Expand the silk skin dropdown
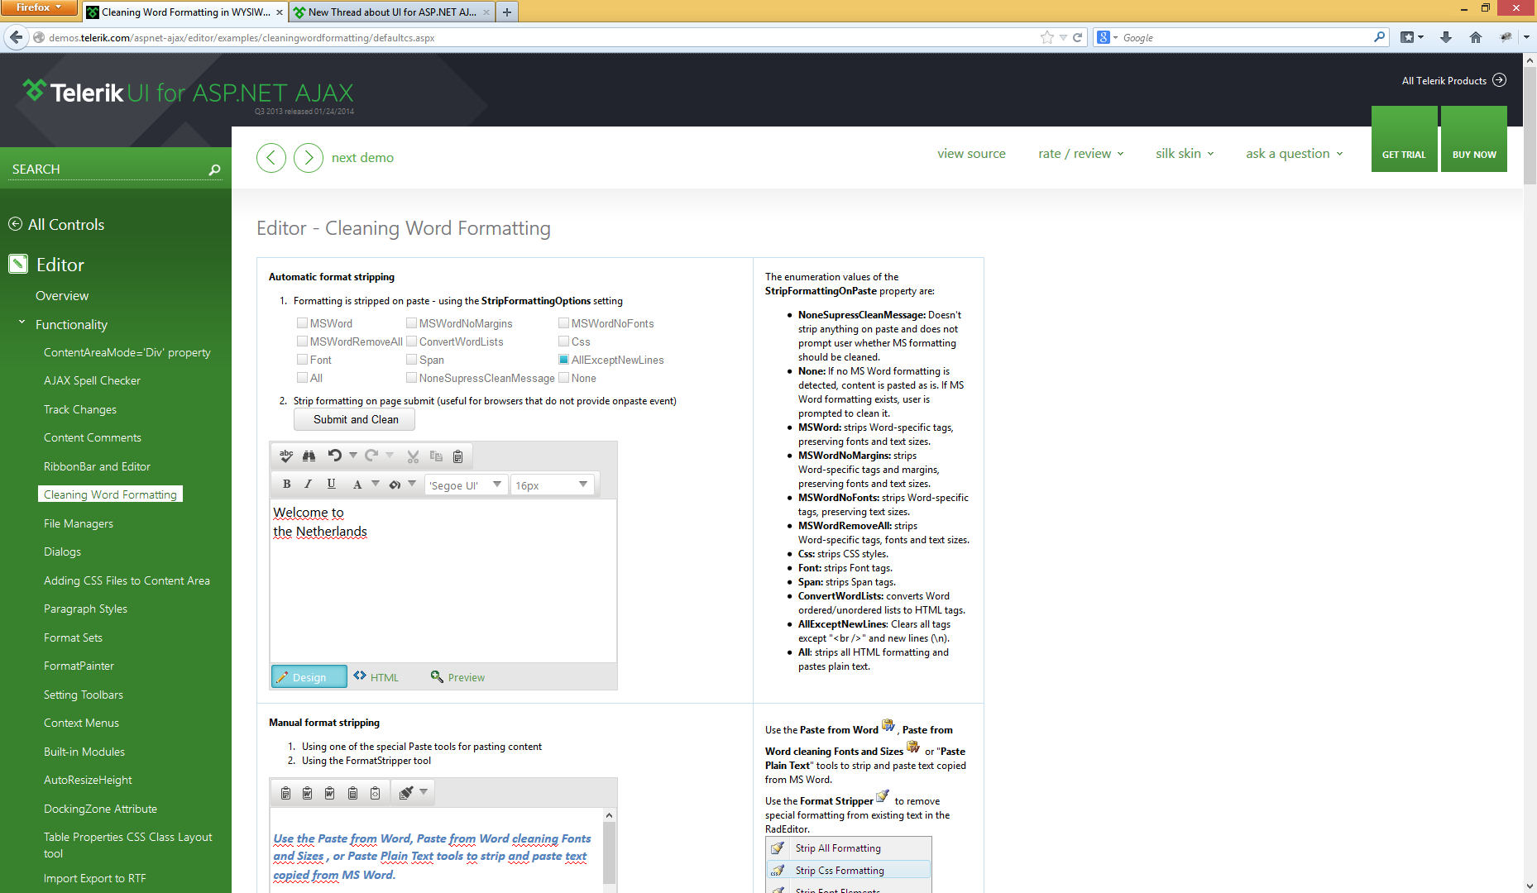This screenshot has width=1537, height=893. tap(1185, 154)
